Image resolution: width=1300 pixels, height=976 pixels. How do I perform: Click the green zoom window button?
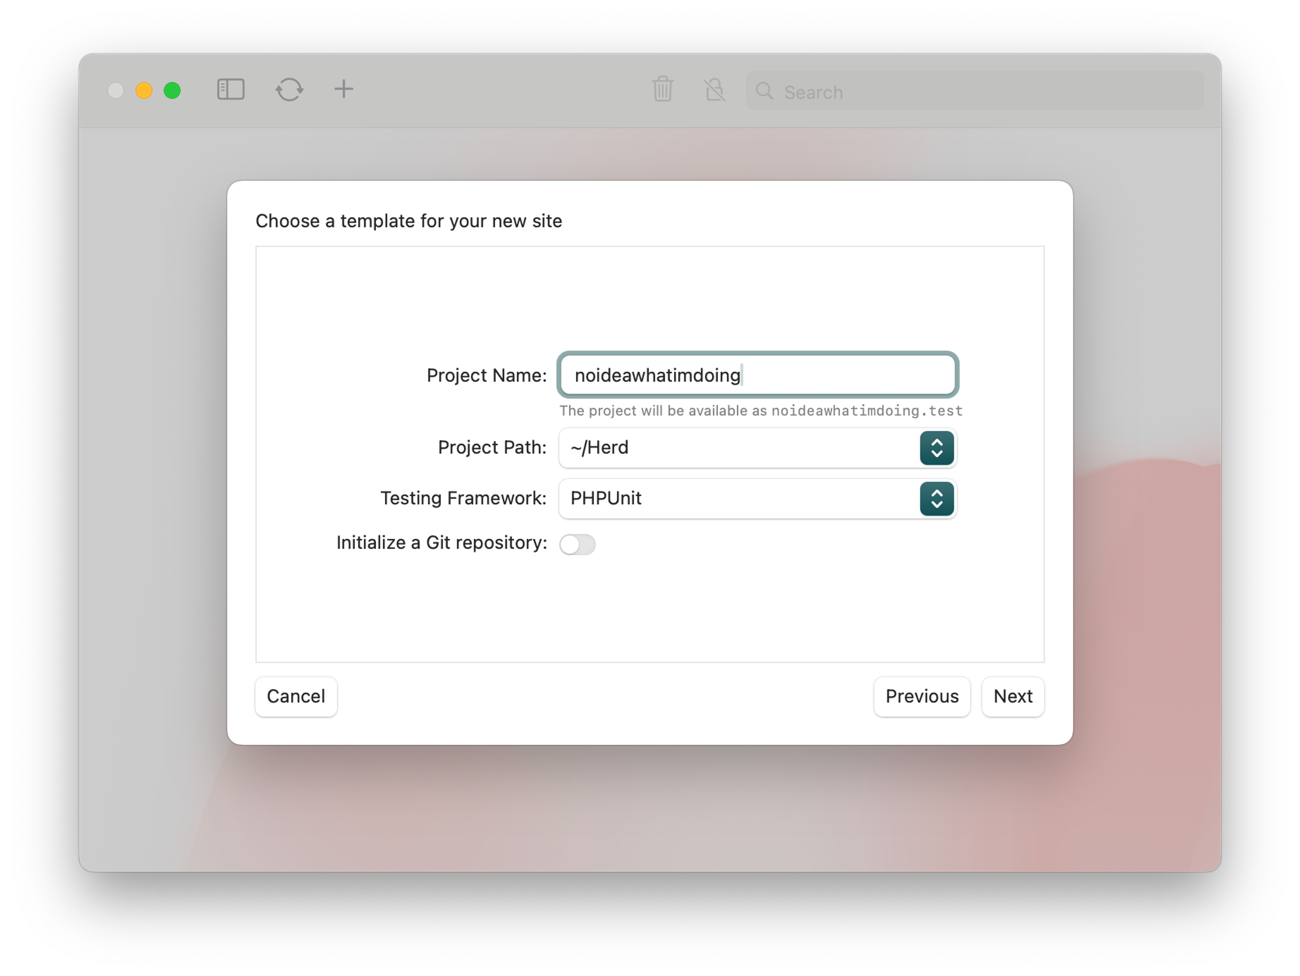(x=172, y=90)
